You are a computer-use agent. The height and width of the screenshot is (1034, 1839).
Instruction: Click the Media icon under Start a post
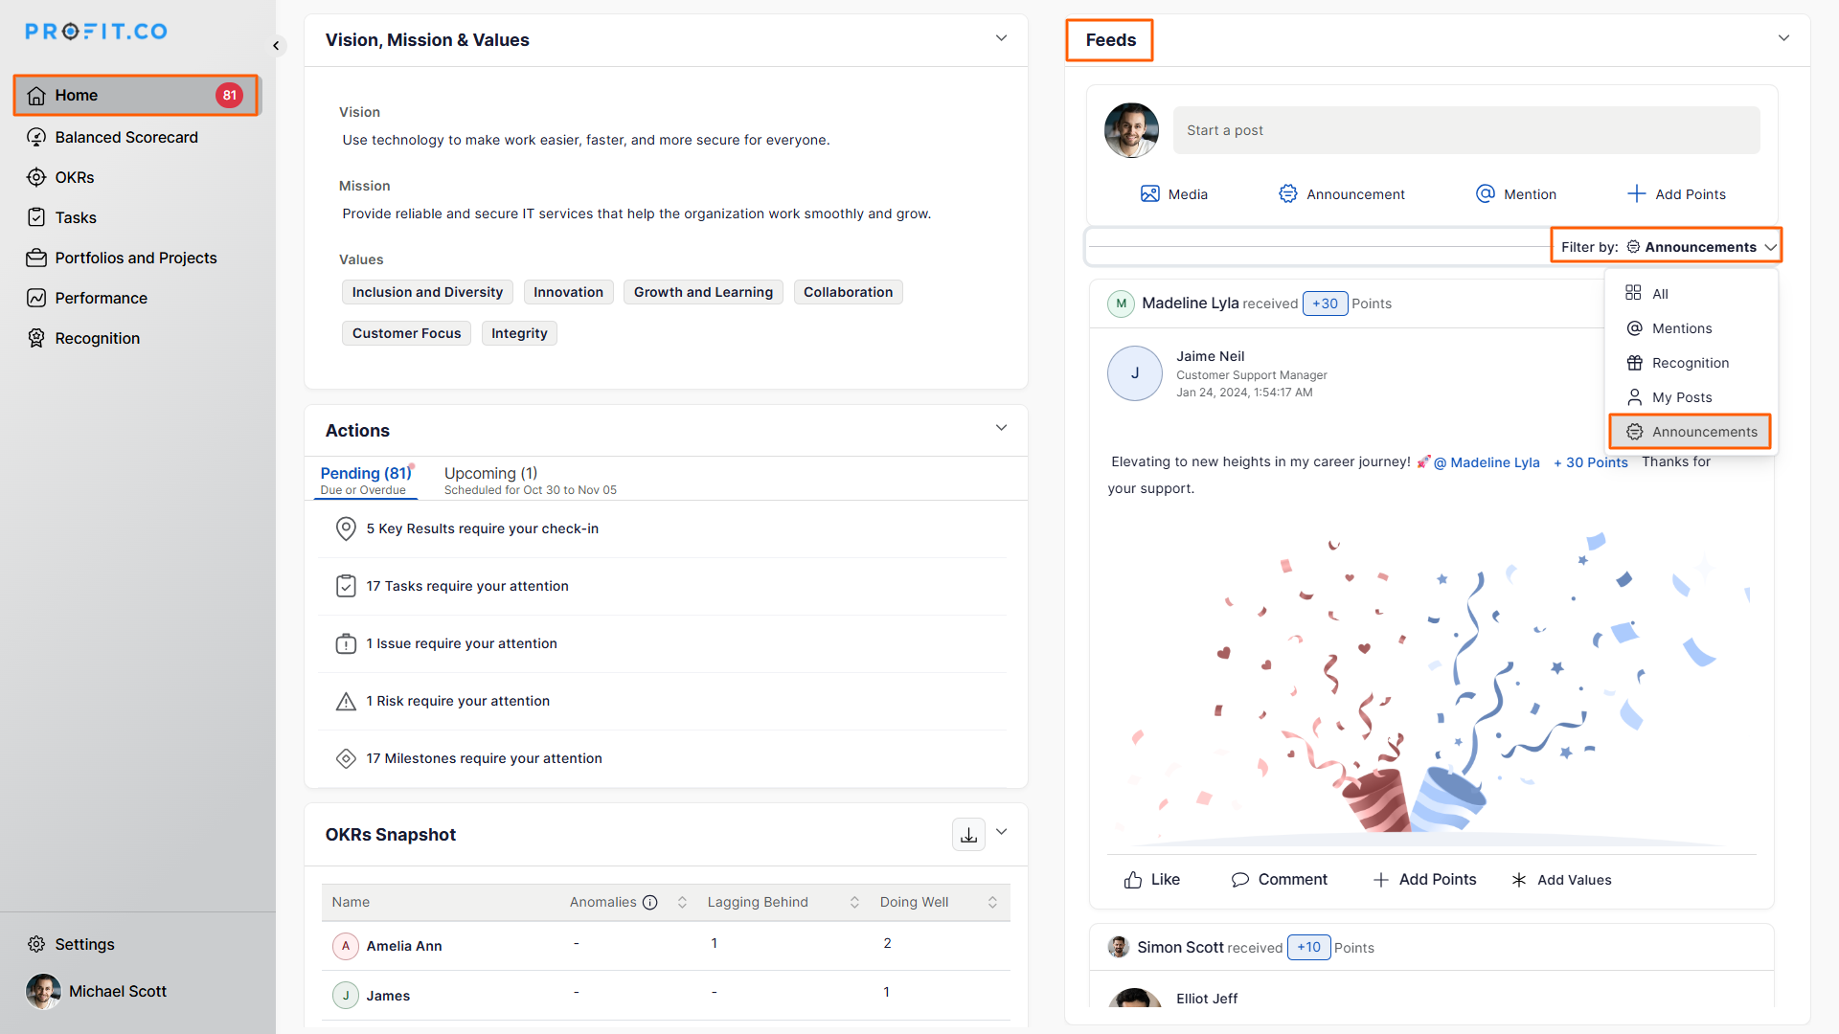(x=1149, y=194)
